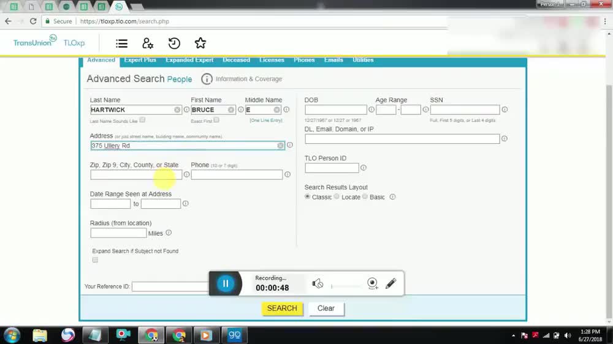Click One Line Entry link

click(x=266, y=120)
